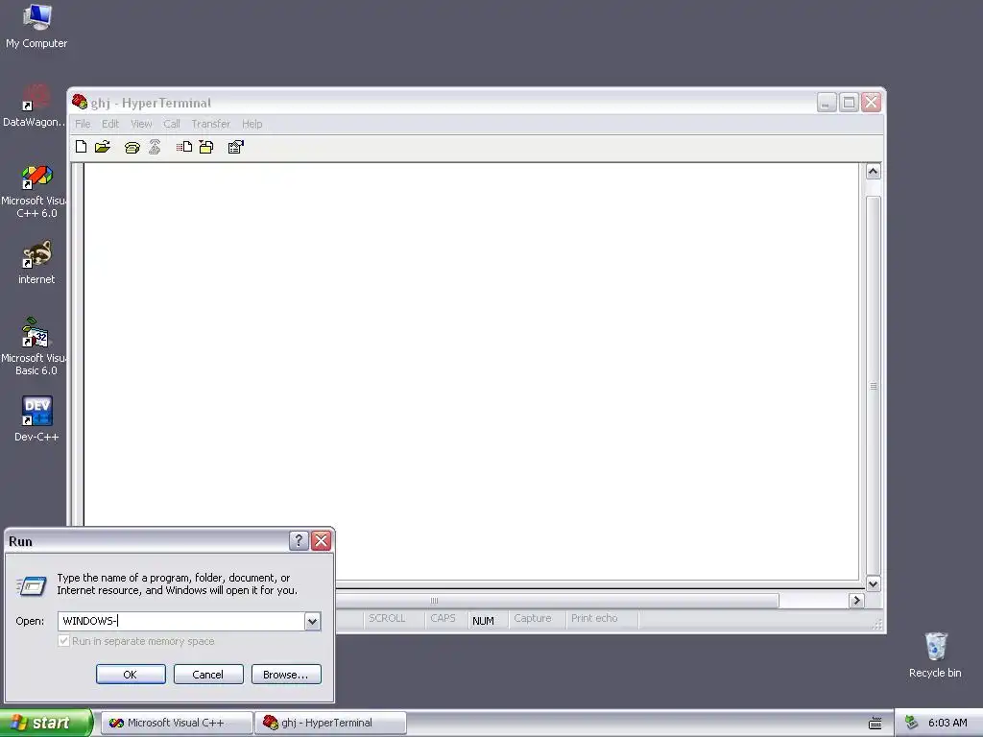Click the HyperTerminal title bar app icon
The height and width of the screenshot is (737, 983).
(80, 102)
